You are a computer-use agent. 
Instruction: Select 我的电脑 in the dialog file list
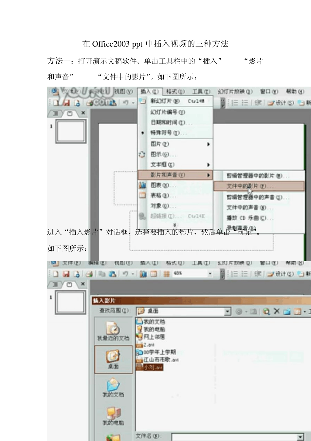[x=150, y=329]
